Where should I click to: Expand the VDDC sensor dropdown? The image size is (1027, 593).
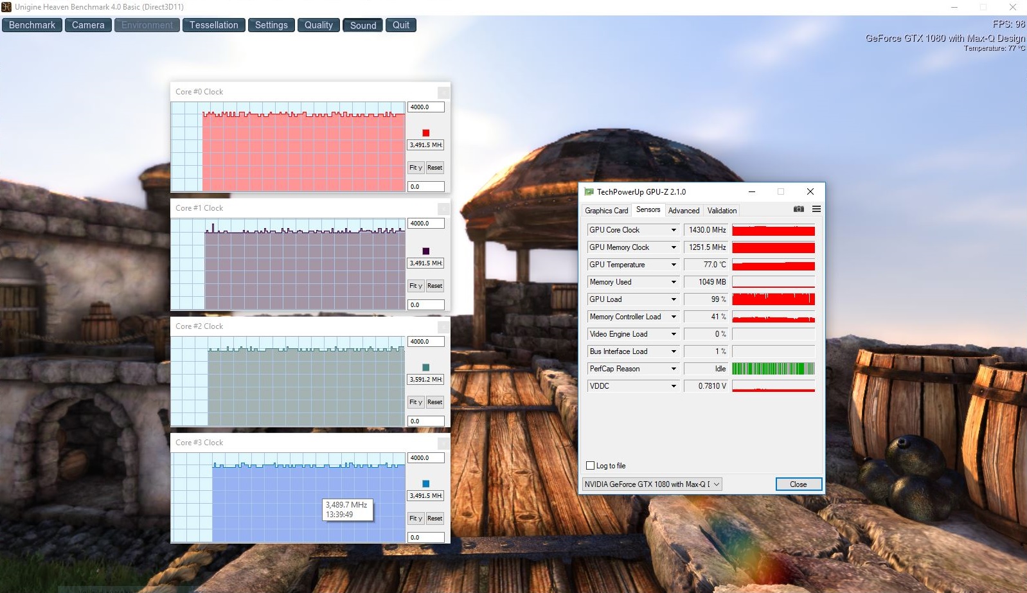click(x=674, y=386)
